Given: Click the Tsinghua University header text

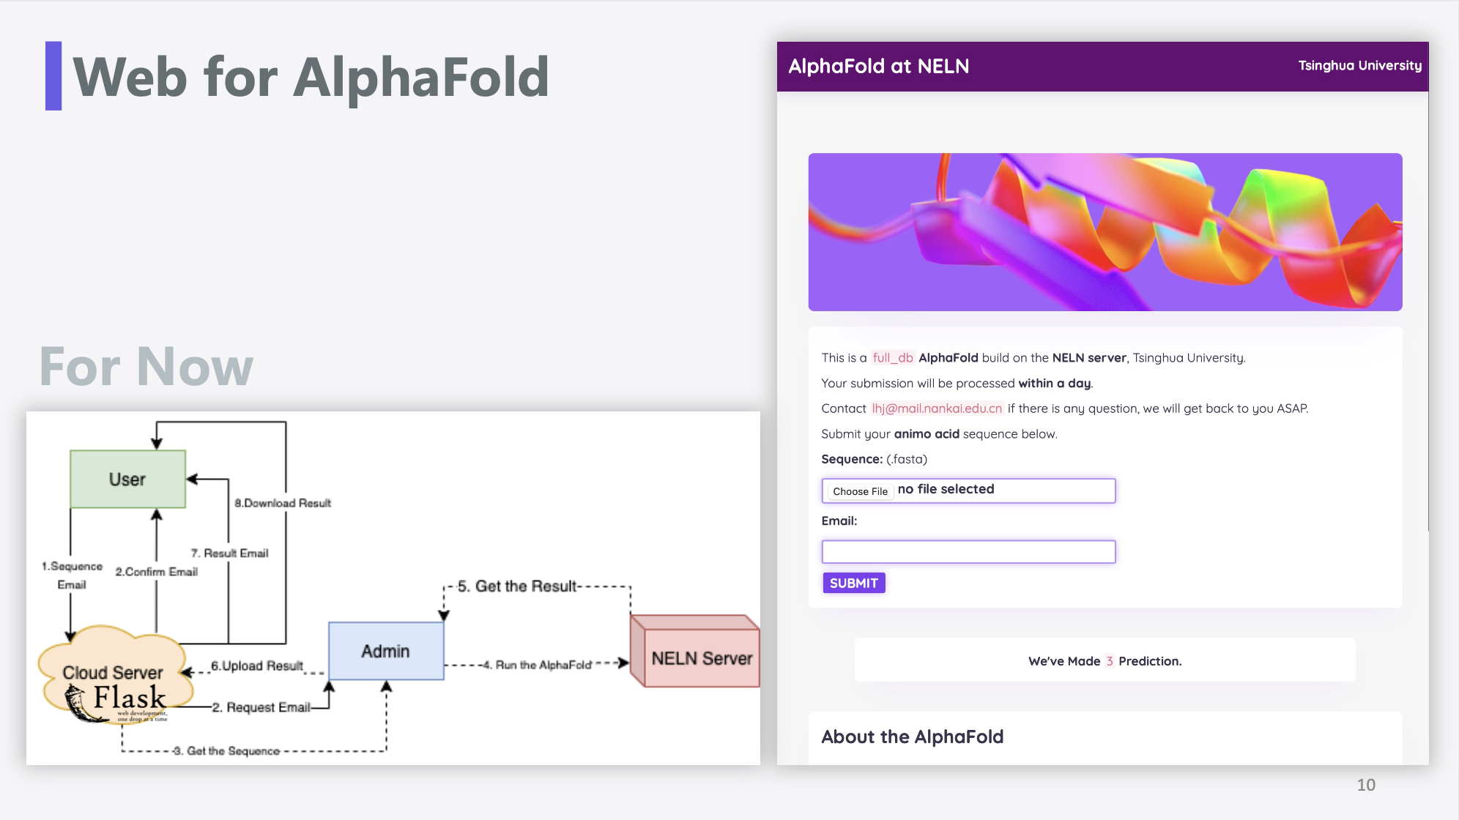Looking at the screenshot, I should pyautogui.click(x=1359, y=66).
